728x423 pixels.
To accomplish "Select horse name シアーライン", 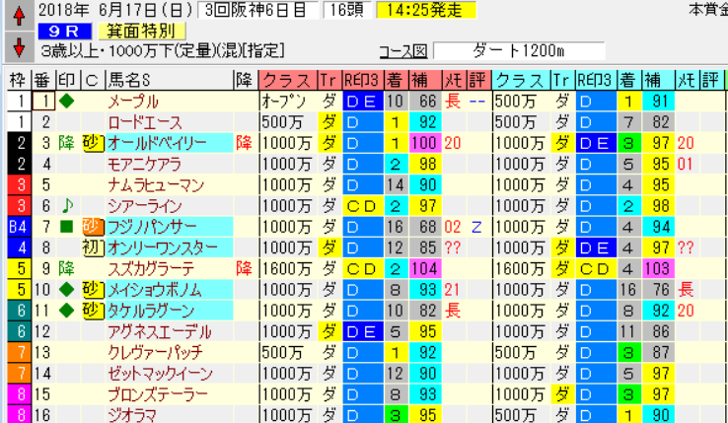I will pyautogui.click(x=144, y=206).
